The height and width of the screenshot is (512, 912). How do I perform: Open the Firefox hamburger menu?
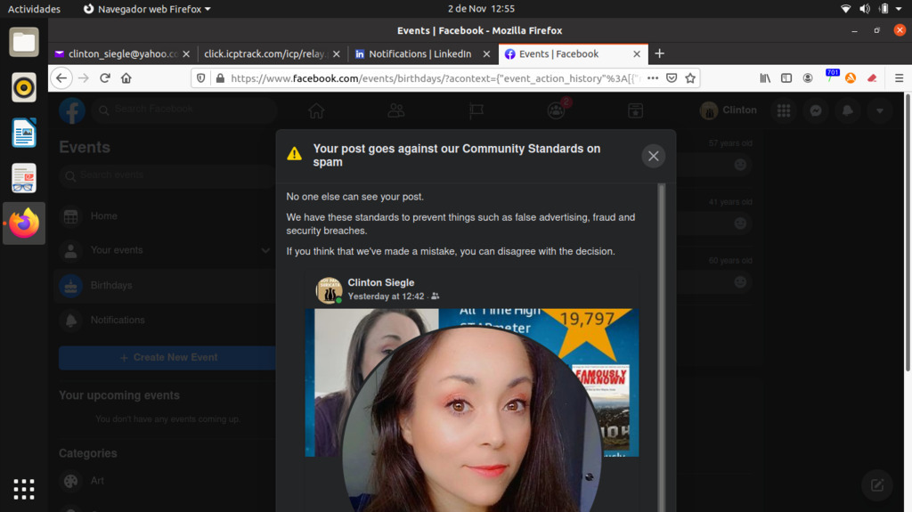pos(899,78)
